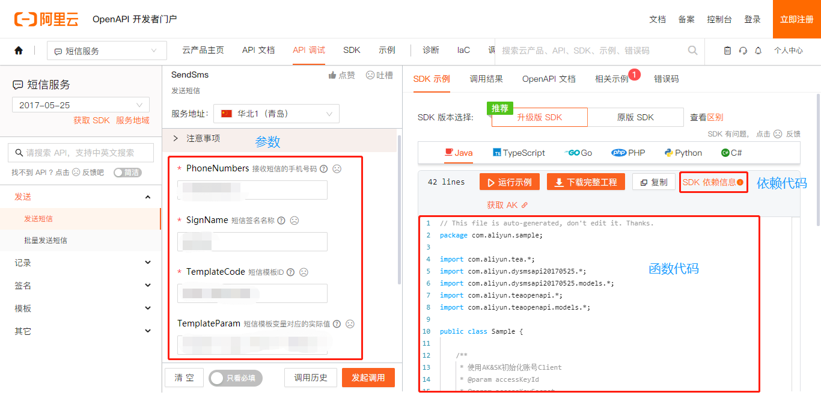Open the 短信服务 product dropdown
Viewport: 821px width, 395px height.
[x=107, y=51]
